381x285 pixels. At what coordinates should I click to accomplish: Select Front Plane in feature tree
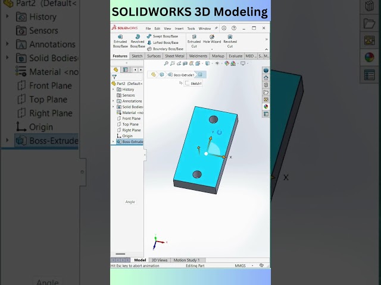pyautogui.click(x=129, y=119)
